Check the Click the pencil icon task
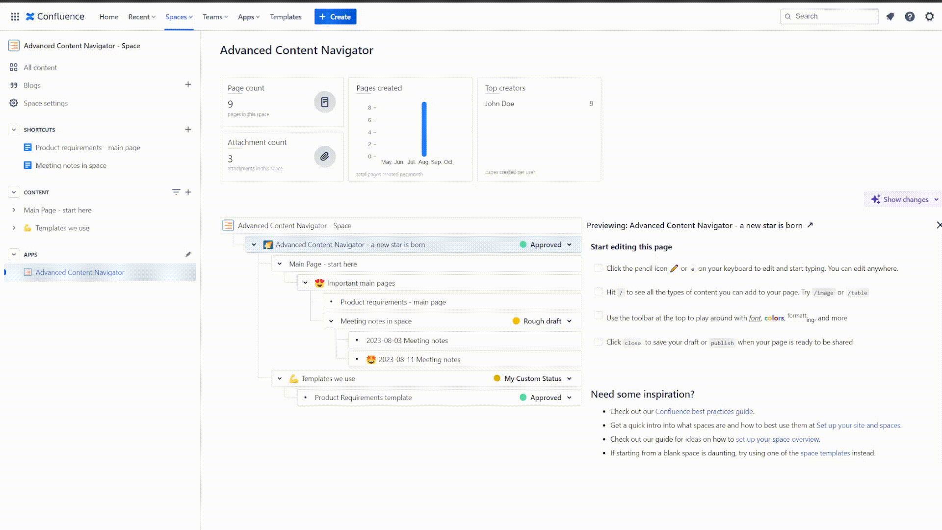Viewport: 942px width, 530px height. [x=598, y=268]
